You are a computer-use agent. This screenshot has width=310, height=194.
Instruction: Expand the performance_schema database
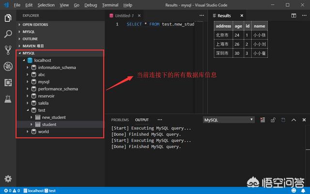click(x=28, y=89)
